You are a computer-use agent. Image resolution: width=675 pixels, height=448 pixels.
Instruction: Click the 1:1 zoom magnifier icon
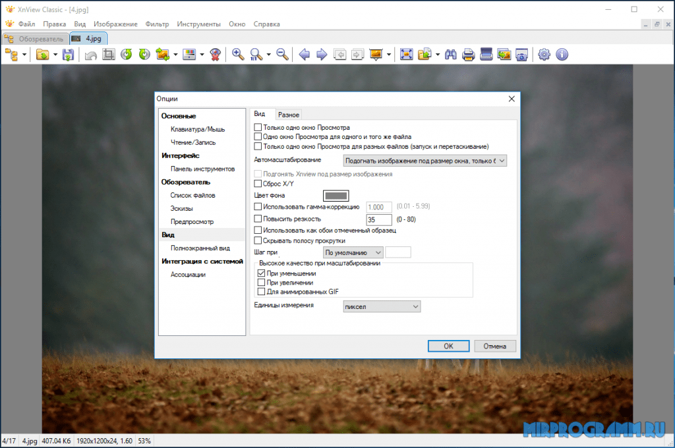(256, 55)
